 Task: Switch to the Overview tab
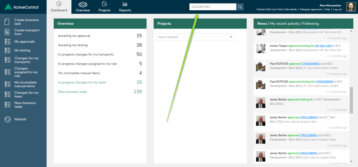pos(83,7)
